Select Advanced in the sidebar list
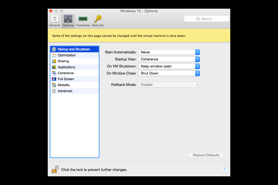This screenshot has height=185, width=278. (x=75, y=91)
